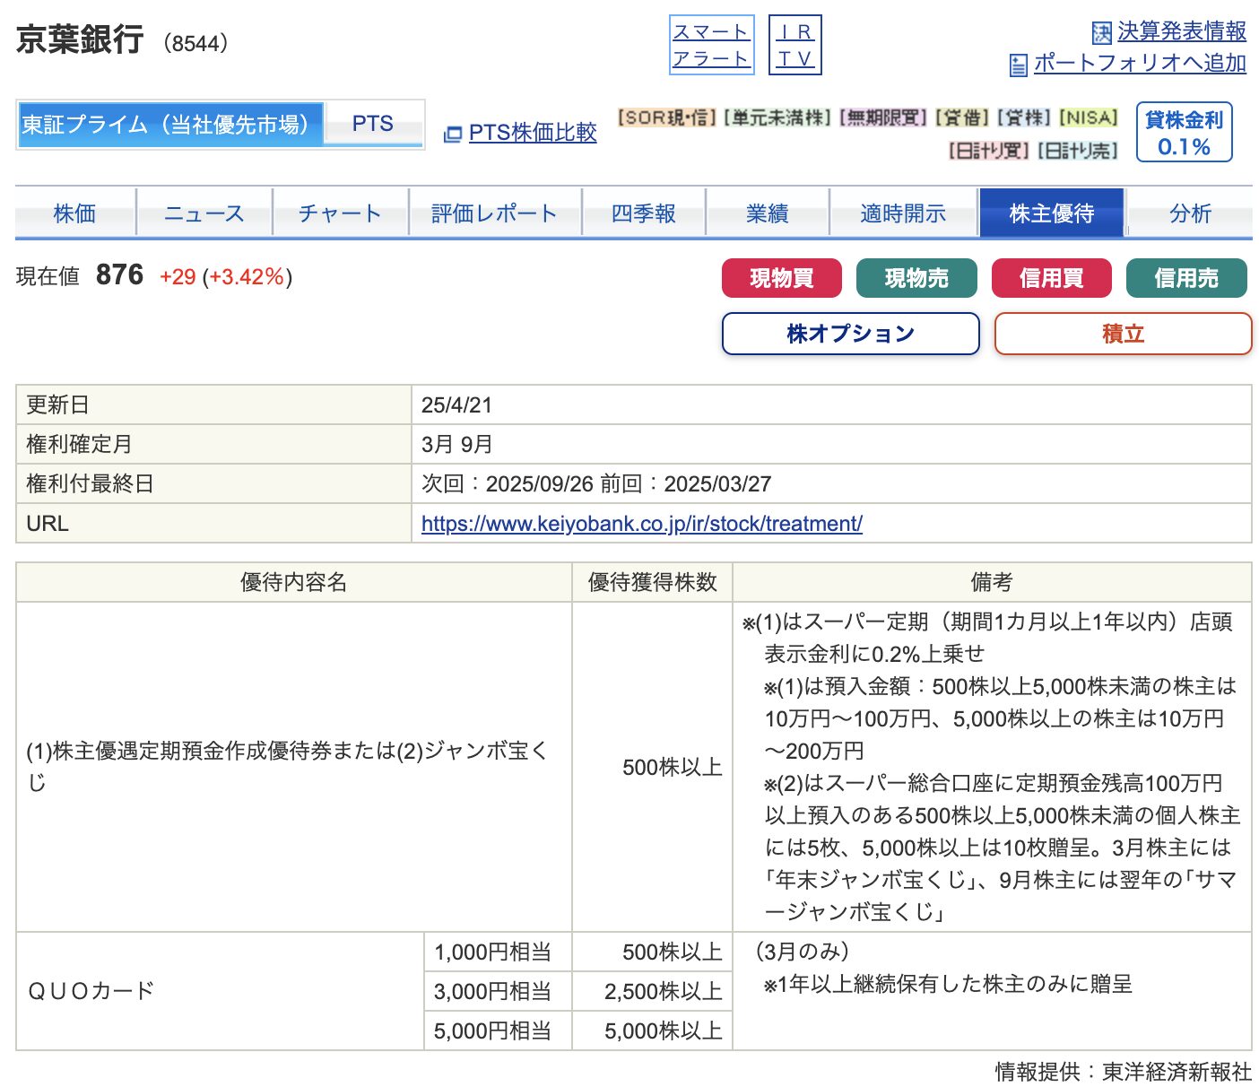Open 決算発表情報 link

(x=1182, y=31)
